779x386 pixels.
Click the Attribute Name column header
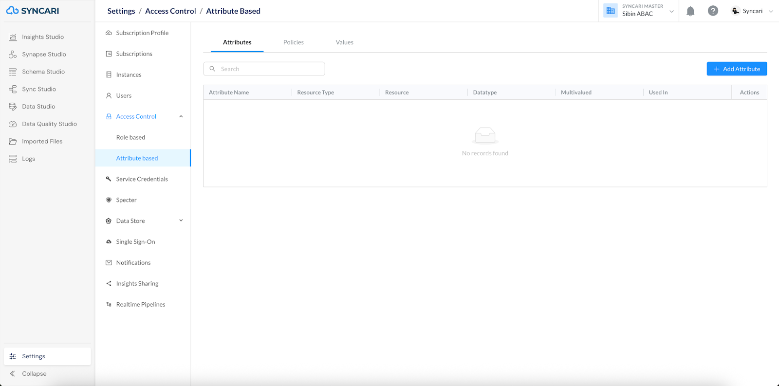click(x=229, y=92)
